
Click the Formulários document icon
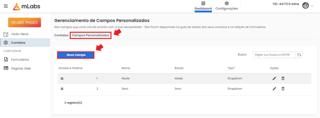pos(6,59)
